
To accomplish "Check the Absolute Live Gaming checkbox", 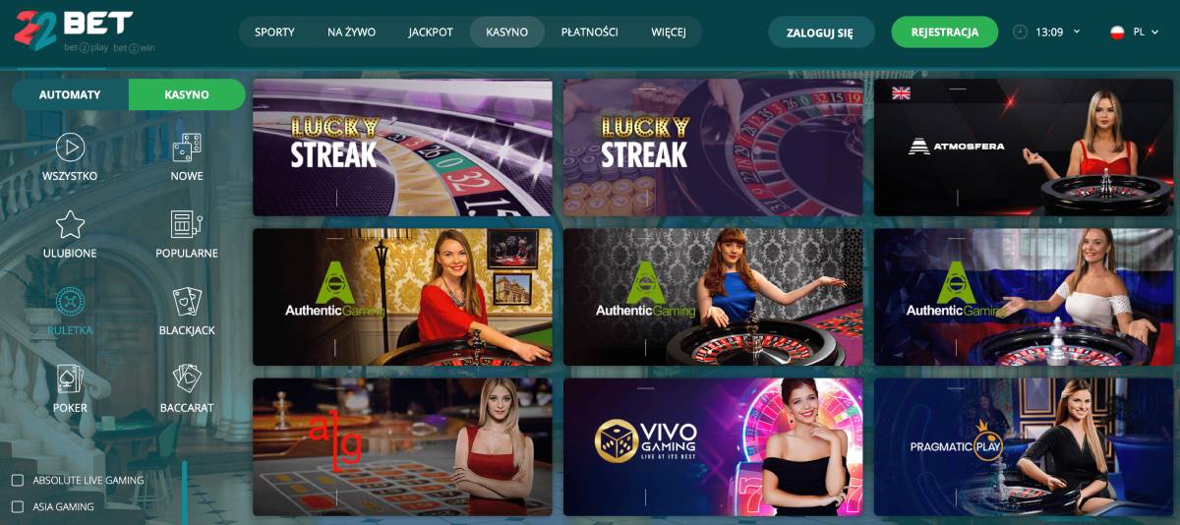I will point(17,481).
